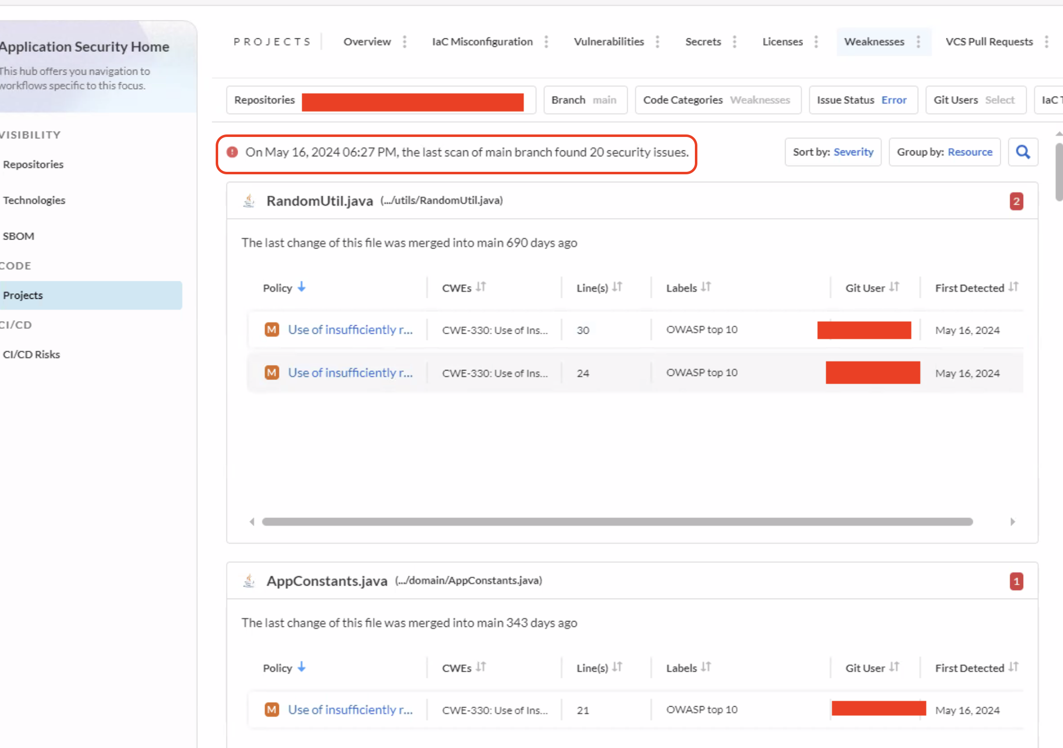Screen dimensions: 1063x748
Task: Open kebab menu next to Weaknesses tab
Action: [918, 42]
